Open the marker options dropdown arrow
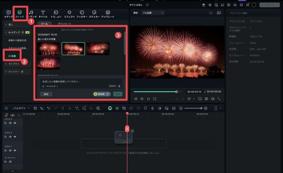 click(194, 99)
